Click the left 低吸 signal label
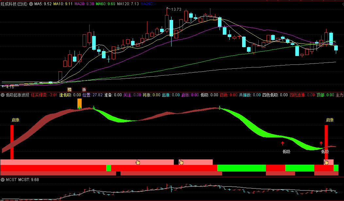344x201 pixels. click(x=287, y=152)
